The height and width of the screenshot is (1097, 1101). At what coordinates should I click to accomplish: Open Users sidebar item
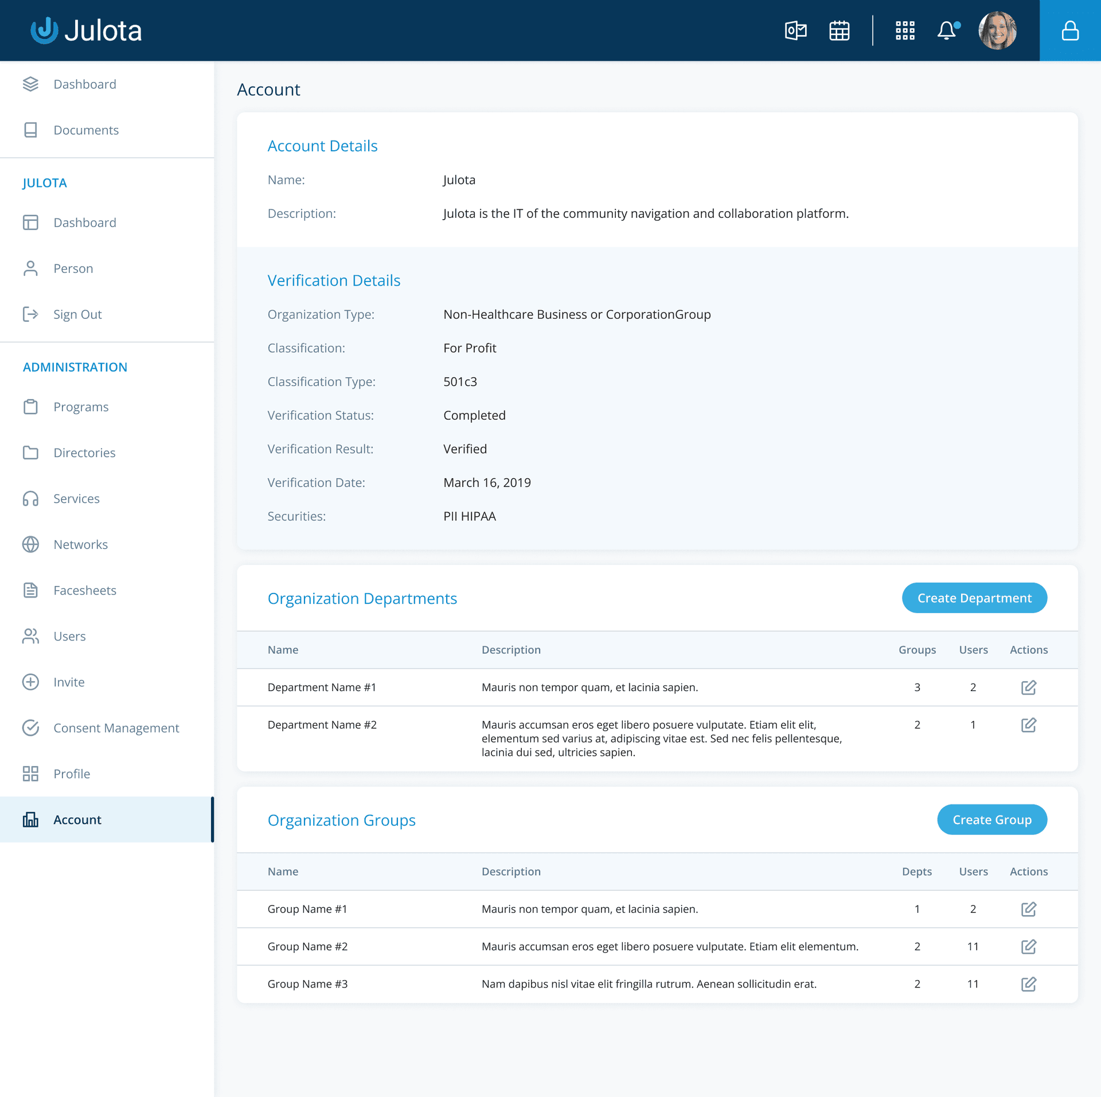tap(107, 636)
